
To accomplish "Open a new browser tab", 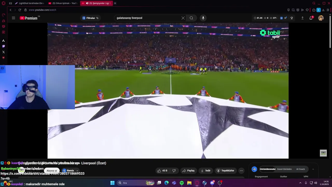I will pos(115,3).
